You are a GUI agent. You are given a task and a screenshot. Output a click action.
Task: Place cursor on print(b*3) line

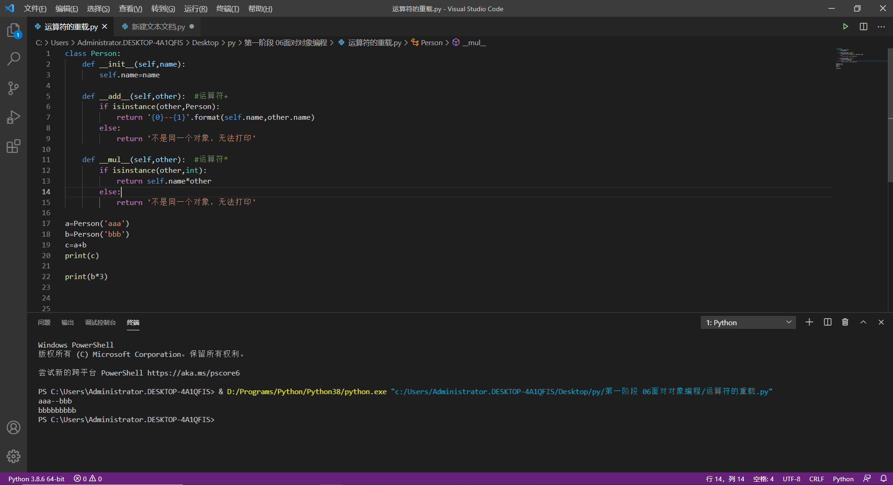tap(86, 276)
